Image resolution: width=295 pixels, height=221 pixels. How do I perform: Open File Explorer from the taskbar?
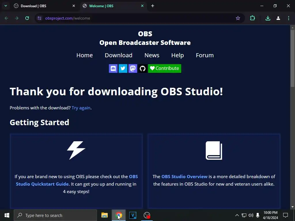pyautogui.click(x=104, y=215)
